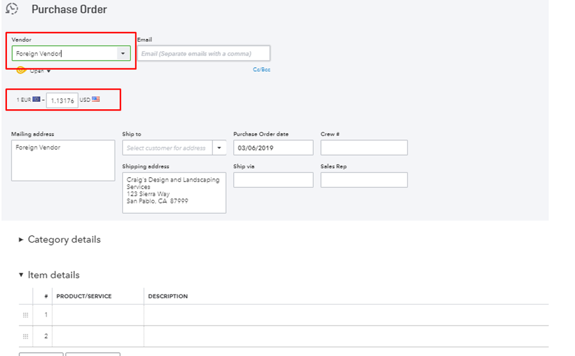Click the Sales Rep field

click(x=364, y=180)
